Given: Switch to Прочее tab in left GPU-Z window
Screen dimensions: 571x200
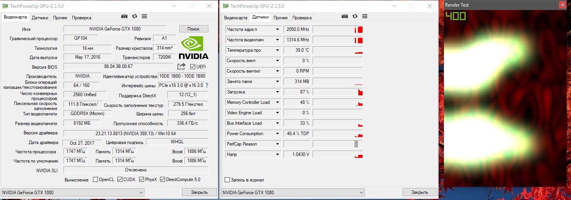Looking at the screenshot, I should 60,18.
